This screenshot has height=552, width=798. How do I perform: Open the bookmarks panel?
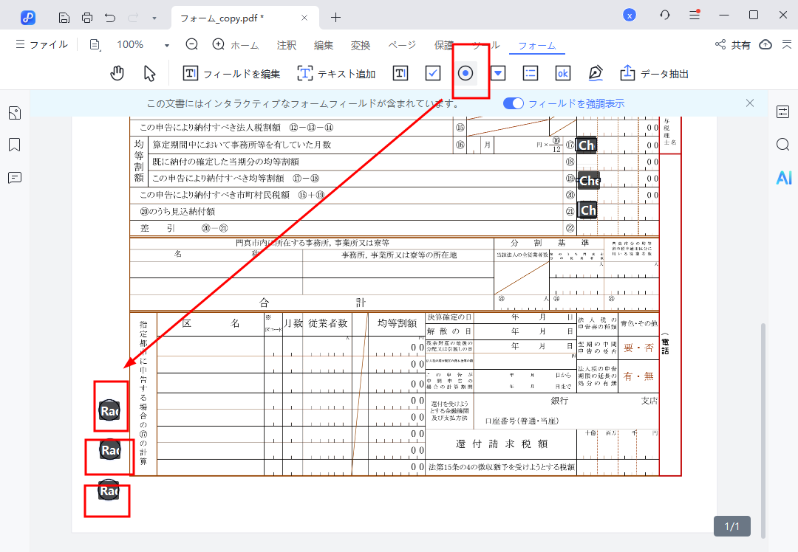(15, 145)
